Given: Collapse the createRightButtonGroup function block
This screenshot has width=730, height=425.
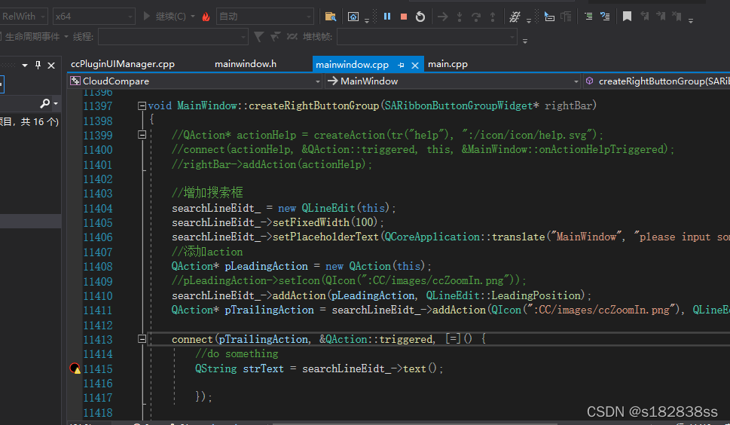Looking at the screenshot, I should [142, 105].
